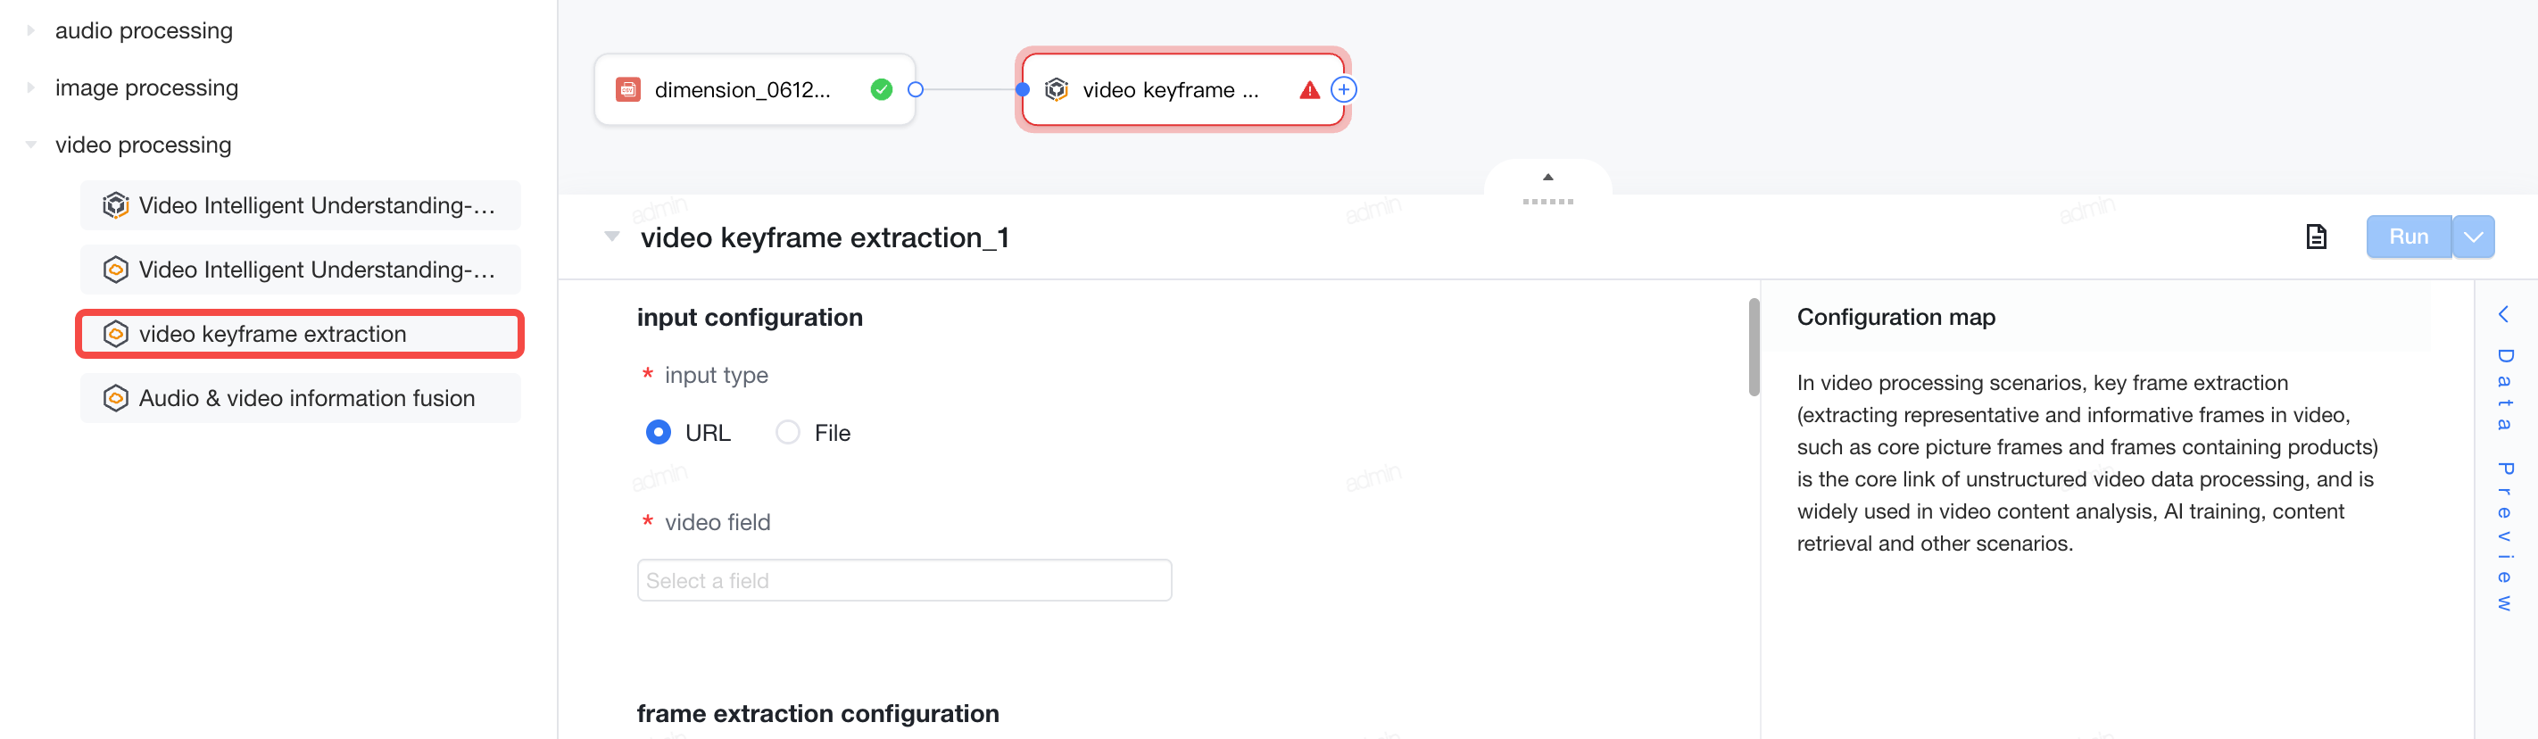Select the URL input type radio

(658, 433)
